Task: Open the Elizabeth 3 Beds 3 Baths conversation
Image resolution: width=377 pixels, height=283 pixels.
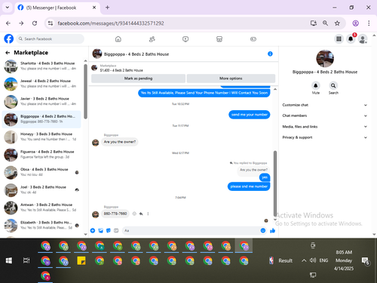Action: coord(41,225)
